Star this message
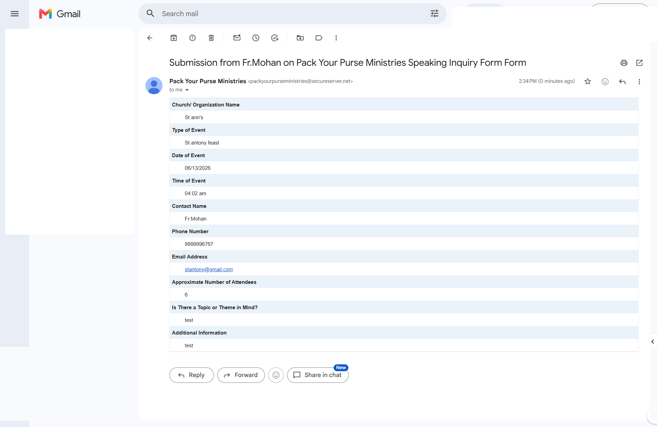657x427 pixels. coord(588,81)
